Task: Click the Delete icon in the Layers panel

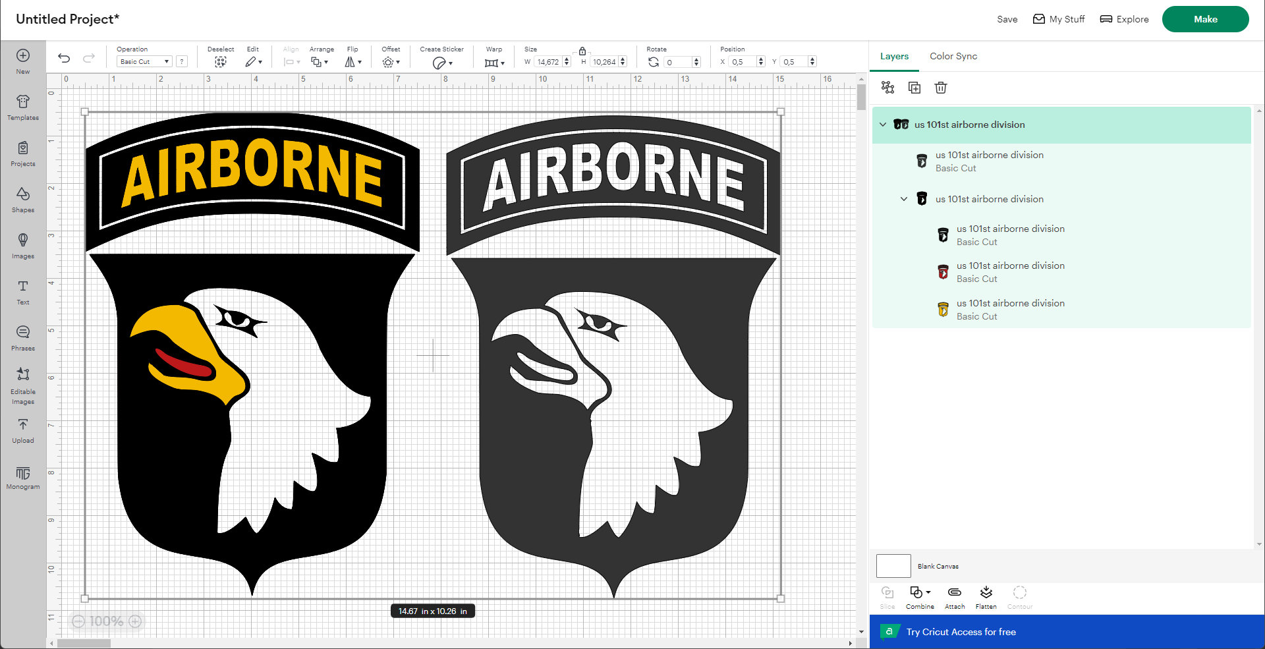Action: (x=940, y=87)
